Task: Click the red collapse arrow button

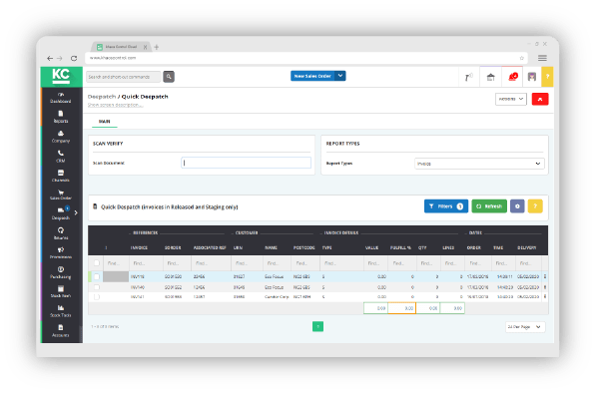Action: pos(540,99)
